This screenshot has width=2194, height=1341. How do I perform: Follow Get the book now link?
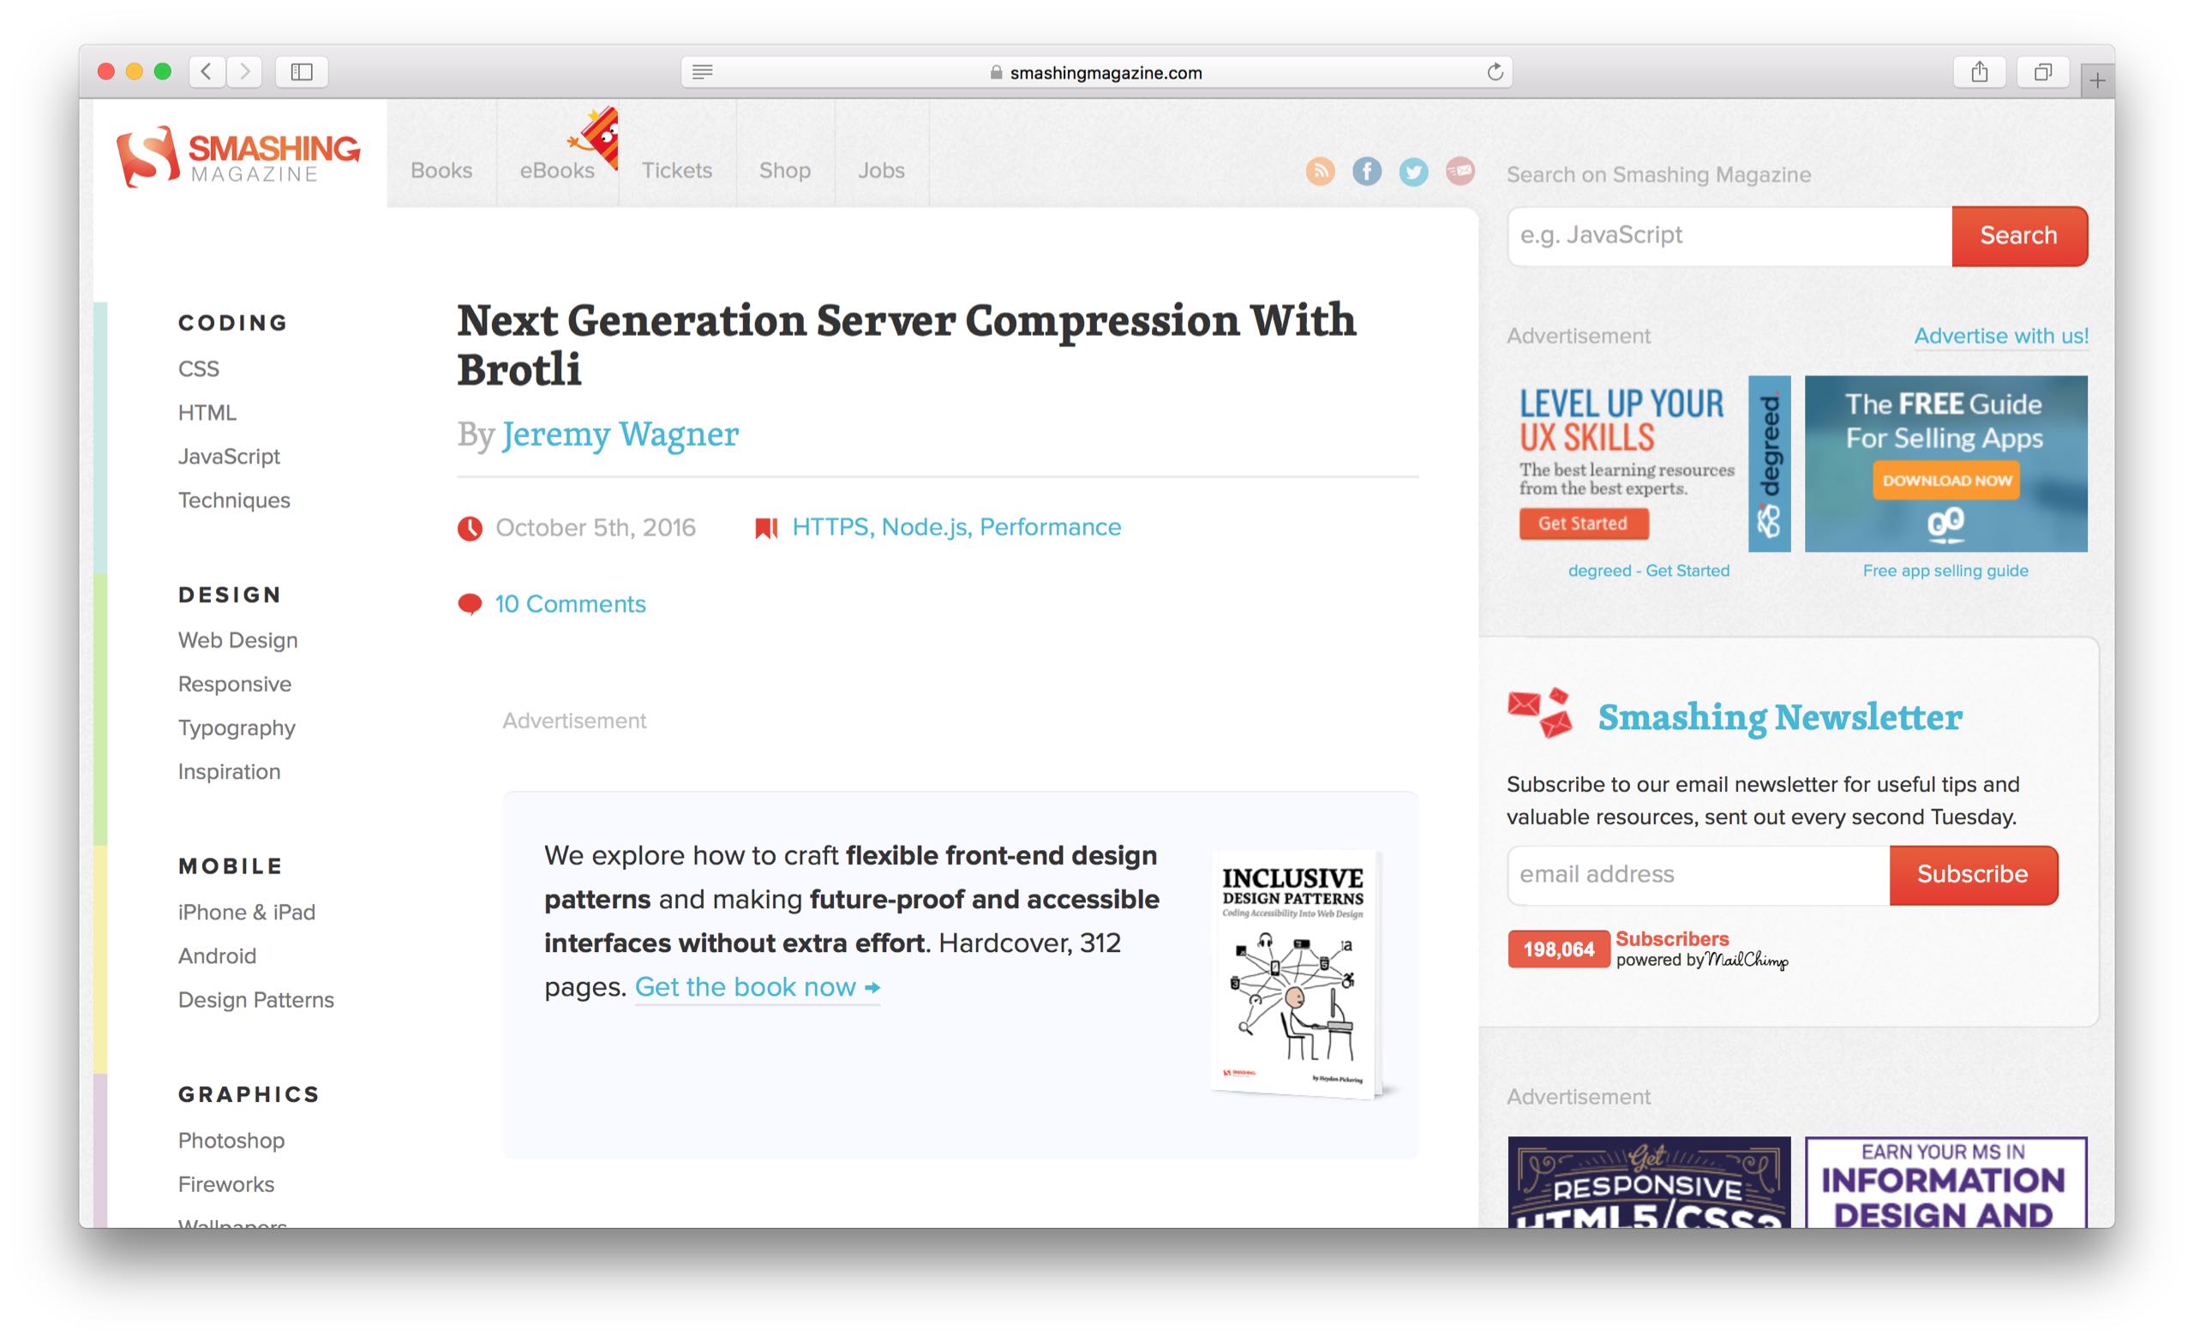(757, 986)
